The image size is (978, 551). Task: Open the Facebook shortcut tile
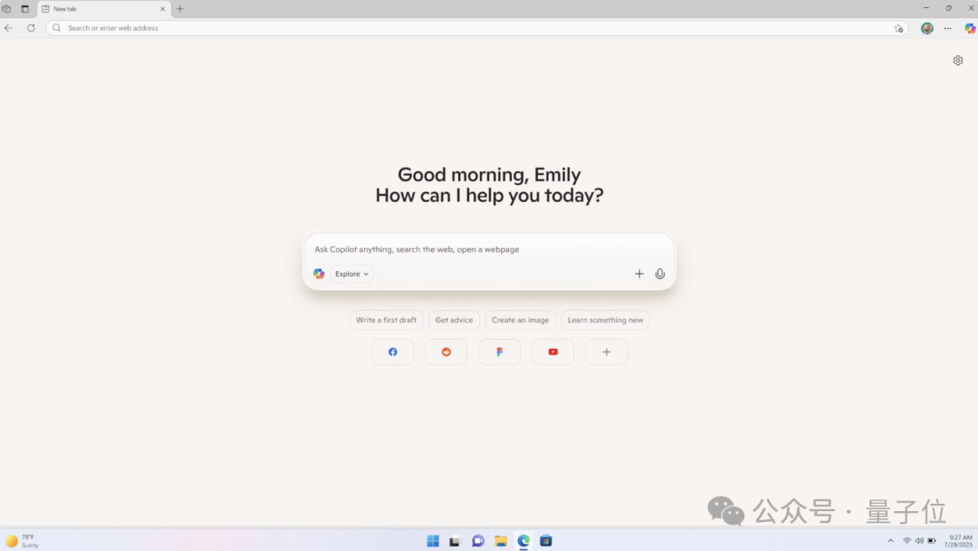pos(393,352)
